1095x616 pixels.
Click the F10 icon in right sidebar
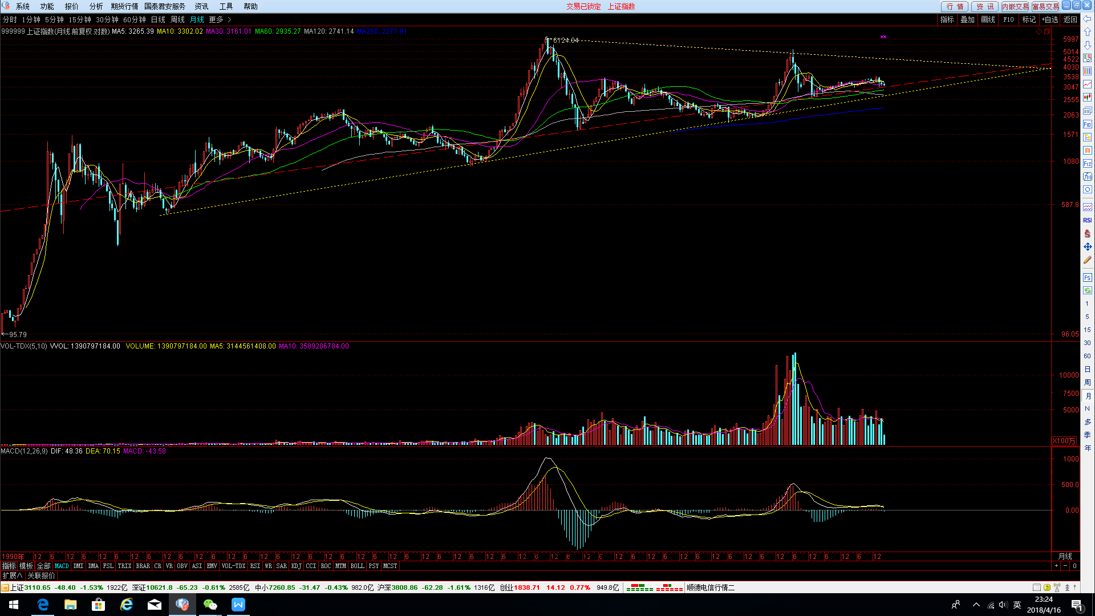1087,124
